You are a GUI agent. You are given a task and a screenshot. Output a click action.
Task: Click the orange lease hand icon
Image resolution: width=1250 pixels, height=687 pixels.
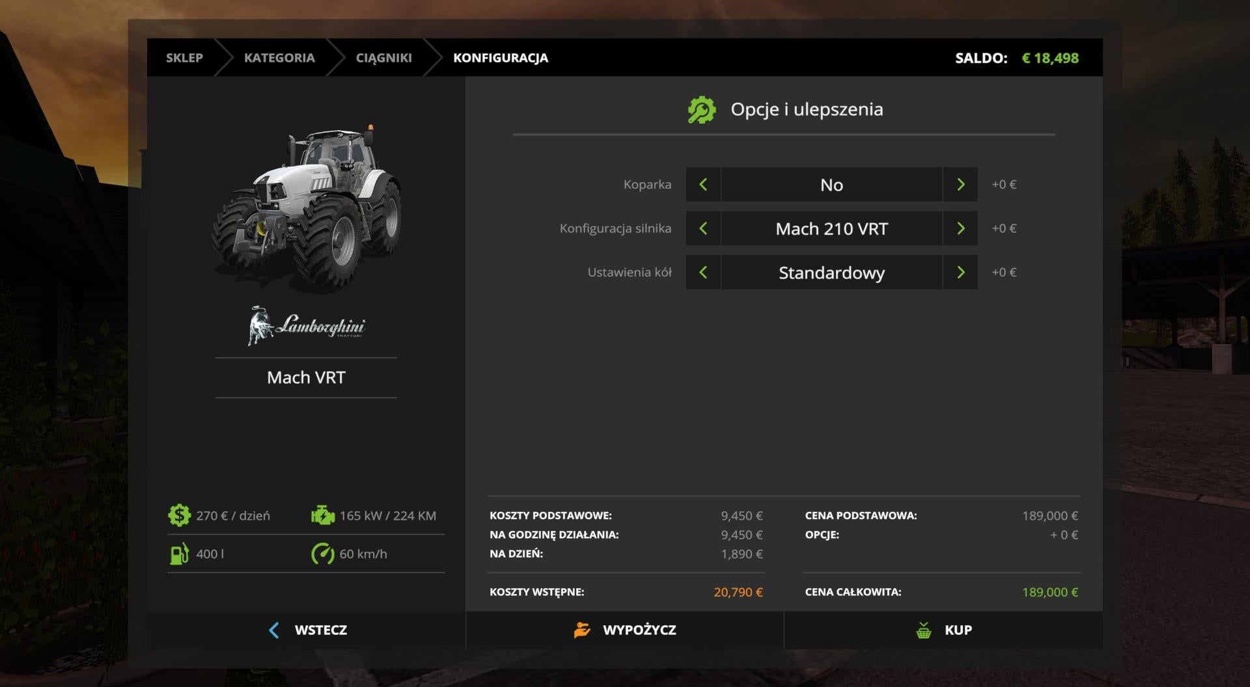point(582,630)
